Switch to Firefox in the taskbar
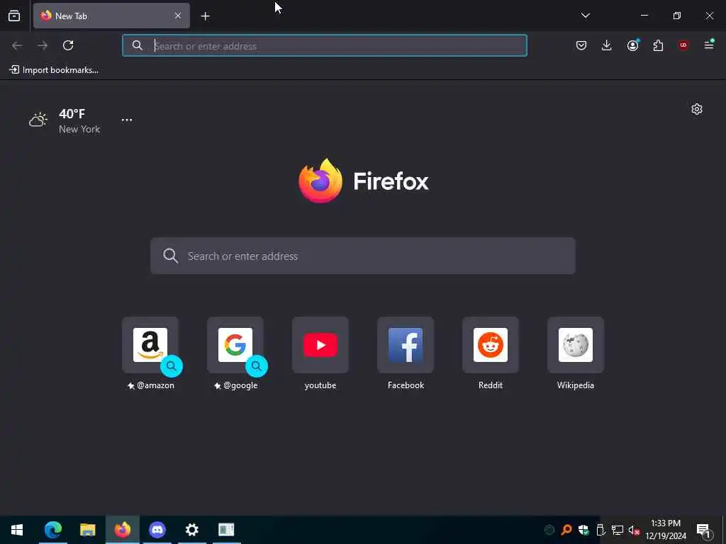726x544 pixels. [123, 530]
